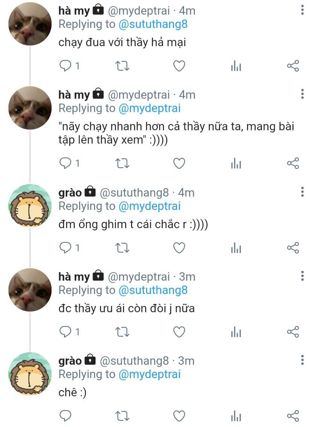Image resolution: width=320 pixels, height=427 pixels.
Task: View analytics for the 'nãy chạy nhanh hơn' tweet
Action: click(x=236, y=163)
